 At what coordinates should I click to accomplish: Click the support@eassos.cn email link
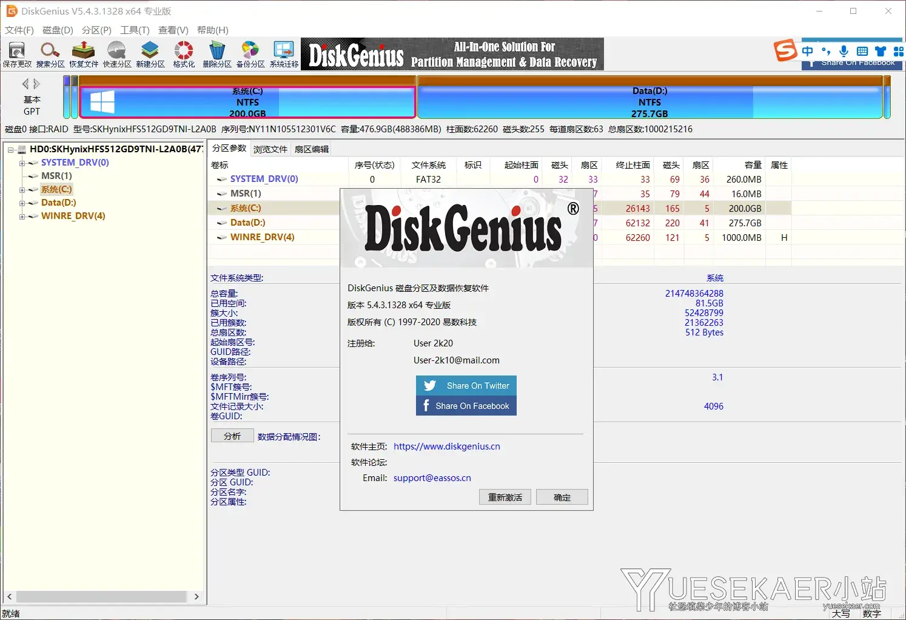(432, 478)
